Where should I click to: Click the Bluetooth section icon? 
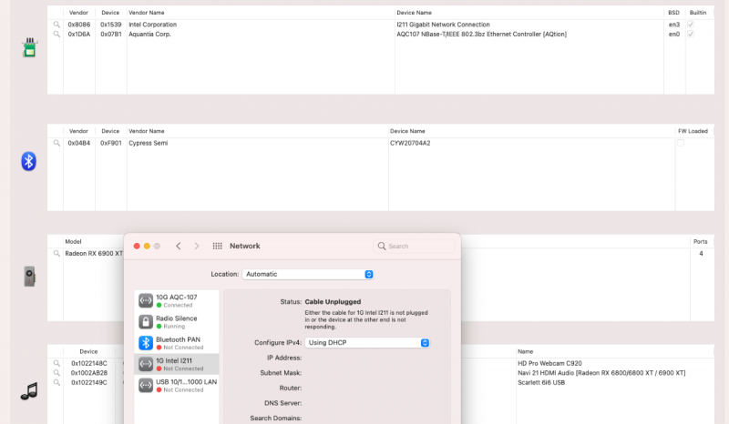pyautogui.click(x=28, y=161)
